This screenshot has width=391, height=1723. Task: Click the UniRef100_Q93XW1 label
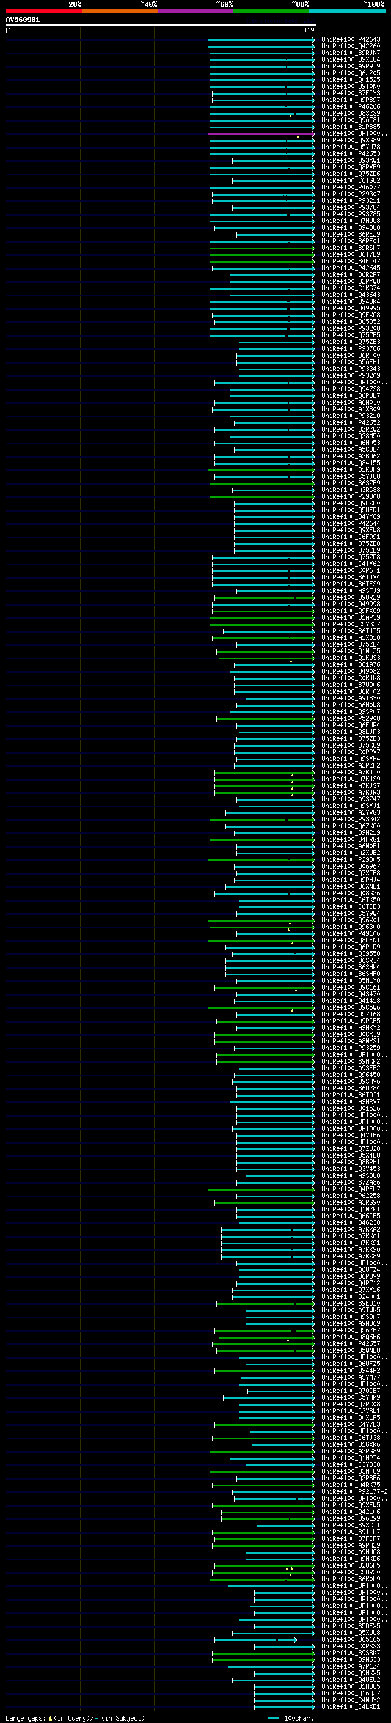click(350, 161)
